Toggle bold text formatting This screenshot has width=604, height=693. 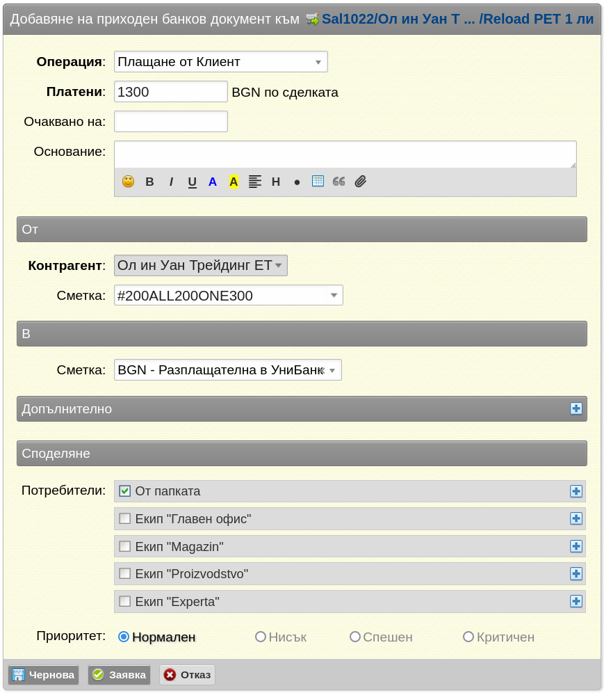click(149, 182)
